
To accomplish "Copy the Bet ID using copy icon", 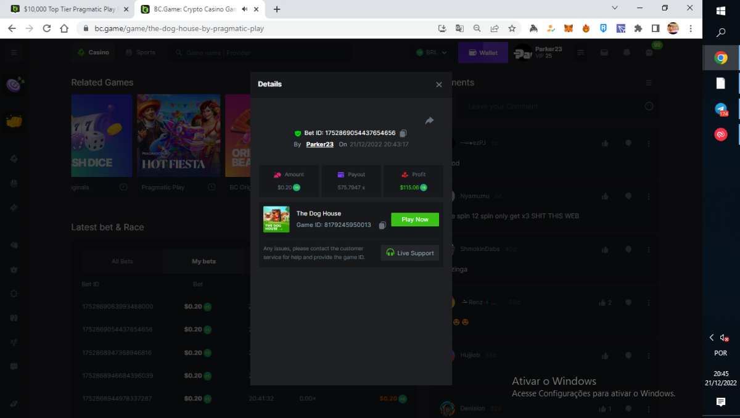I will (x=403, y=133).
